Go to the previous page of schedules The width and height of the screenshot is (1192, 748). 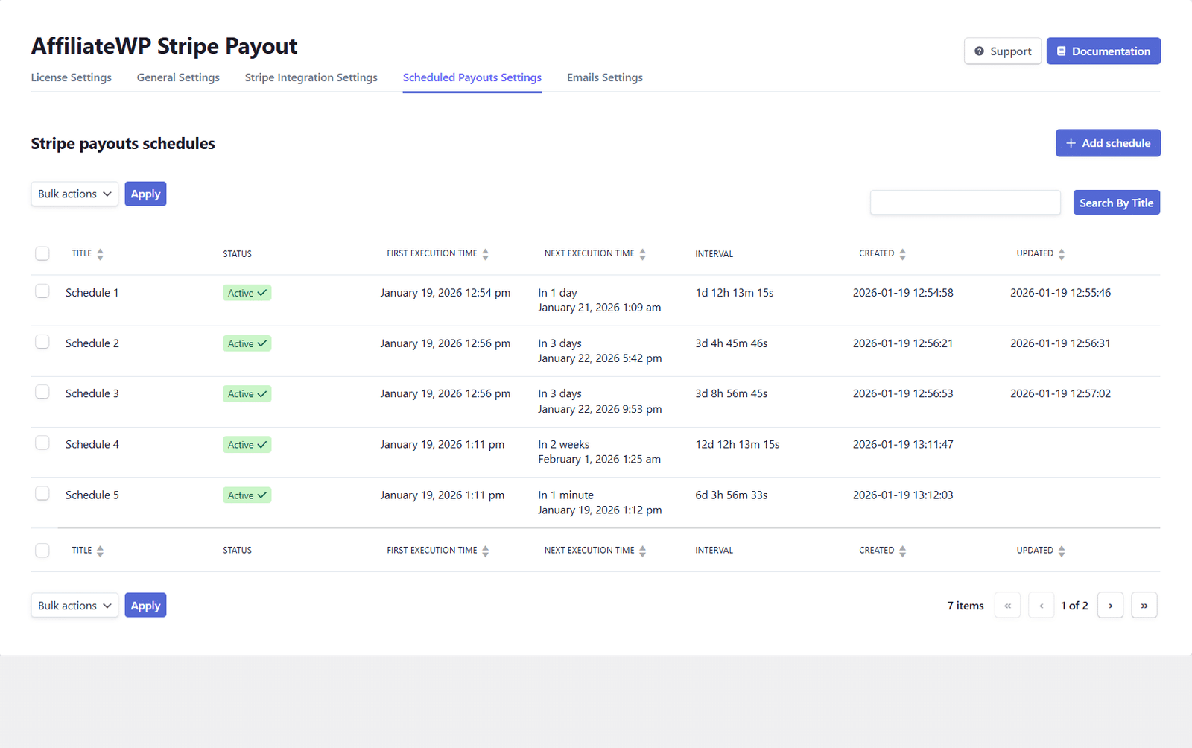pos(1041,606)
